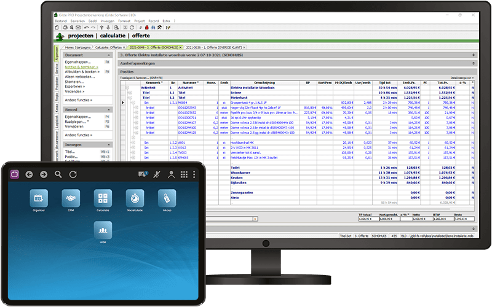Open the vertical three-dot menu on the tablet
The width and height of the screenshot is (492, 307).
coord(194,174)
